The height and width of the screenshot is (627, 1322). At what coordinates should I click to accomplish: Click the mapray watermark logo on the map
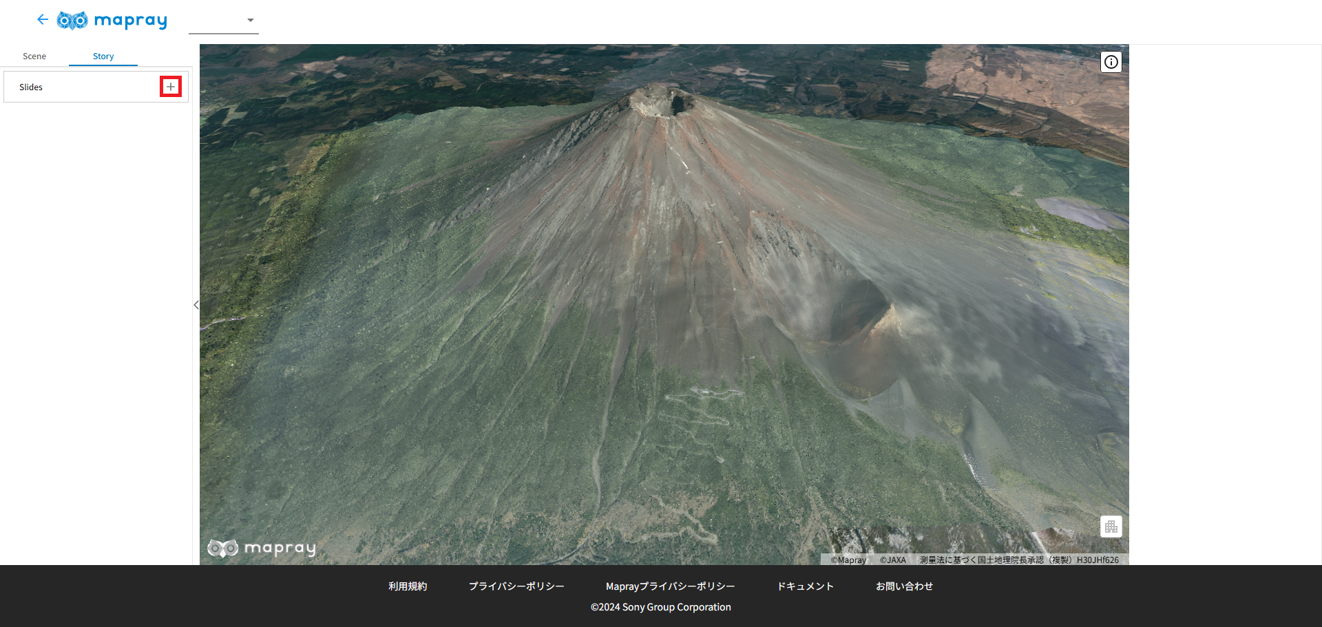coord(262,548)
